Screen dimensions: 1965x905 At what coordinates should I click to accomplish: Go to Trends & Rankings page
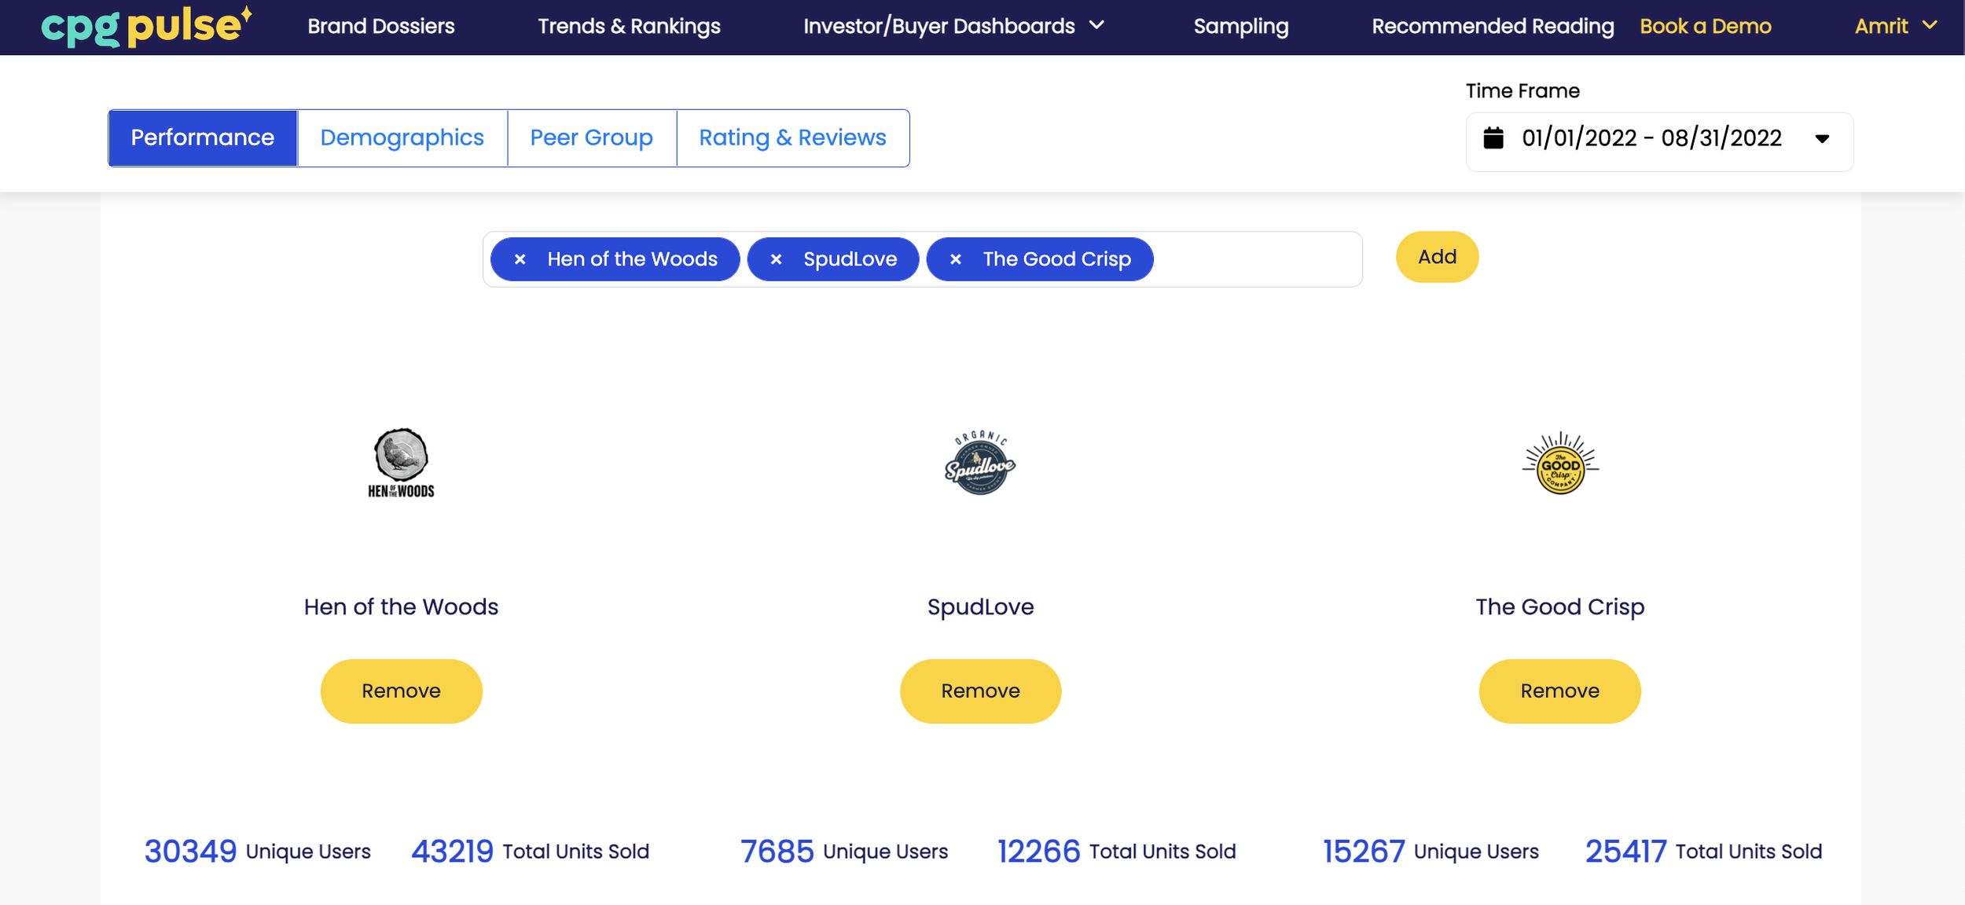pos(629,26)
